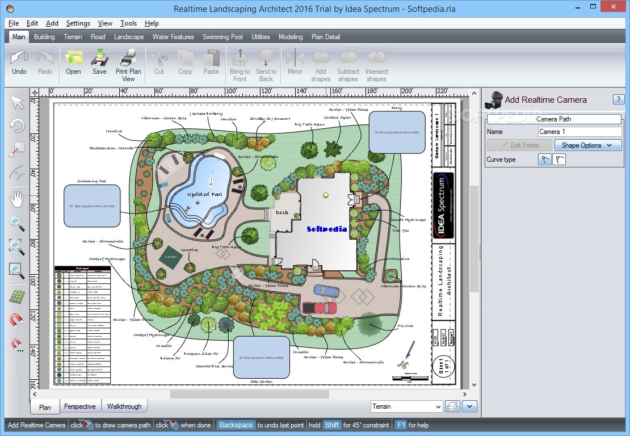Select the arrow pointer tool
The width and height of the screenshot is (630, 436).
click(17, 102)
